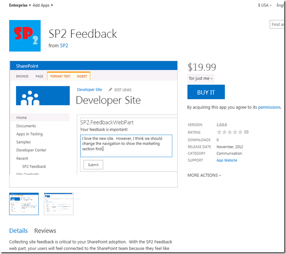Click the arrow after Add Apps breadcrumb
286x254 pixels.
[x=52, y=5]
